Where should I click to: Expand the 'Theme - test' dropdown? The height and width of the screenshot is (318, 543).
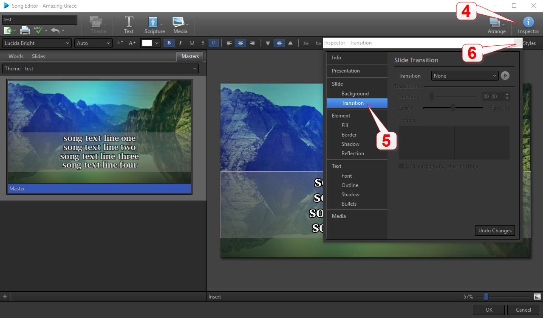click(x=99, y=68)
